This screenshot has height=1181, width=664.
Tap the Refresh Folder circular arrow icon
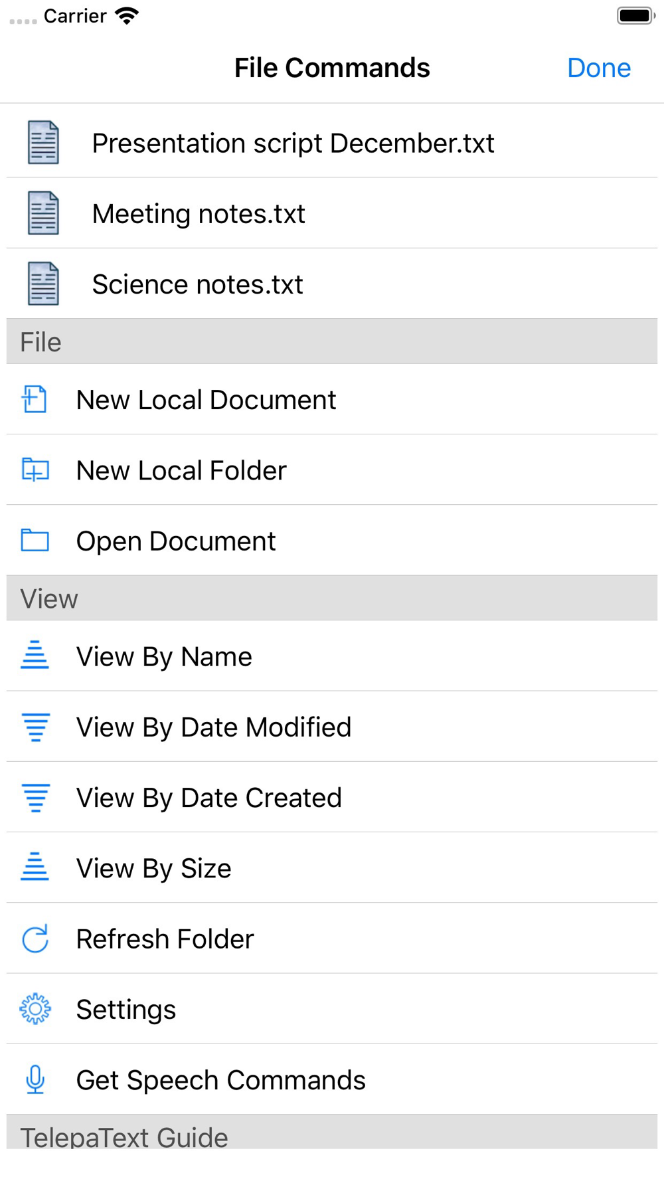pos(35,939)
